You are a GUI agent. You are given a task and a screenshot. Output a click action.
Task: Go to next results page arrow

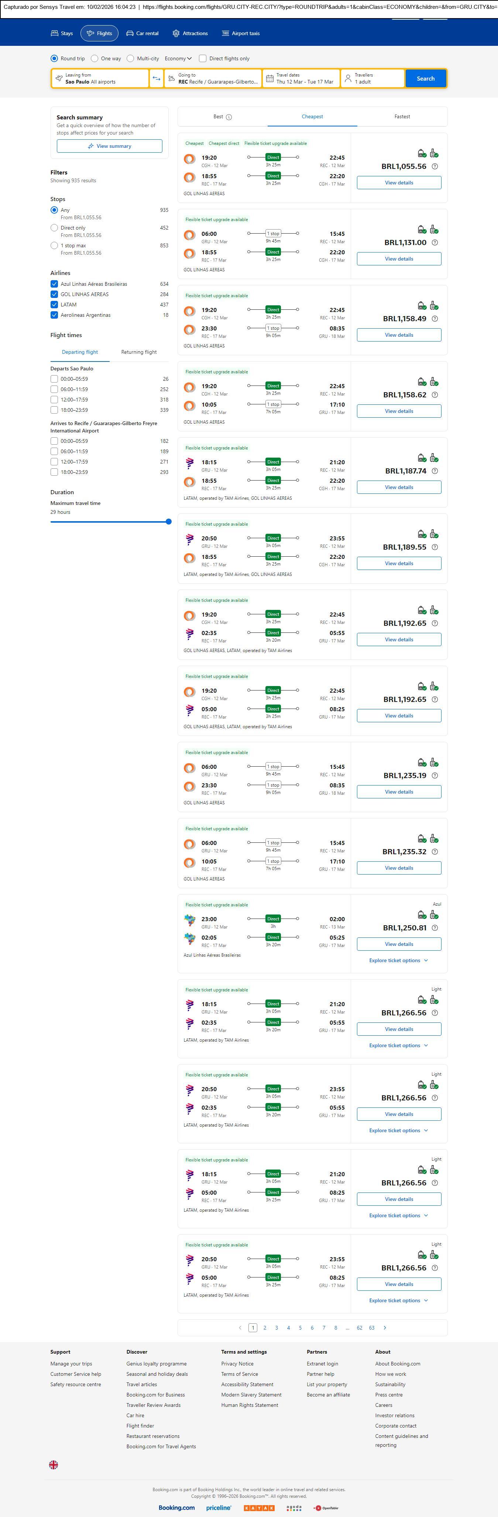[385, 1327]
